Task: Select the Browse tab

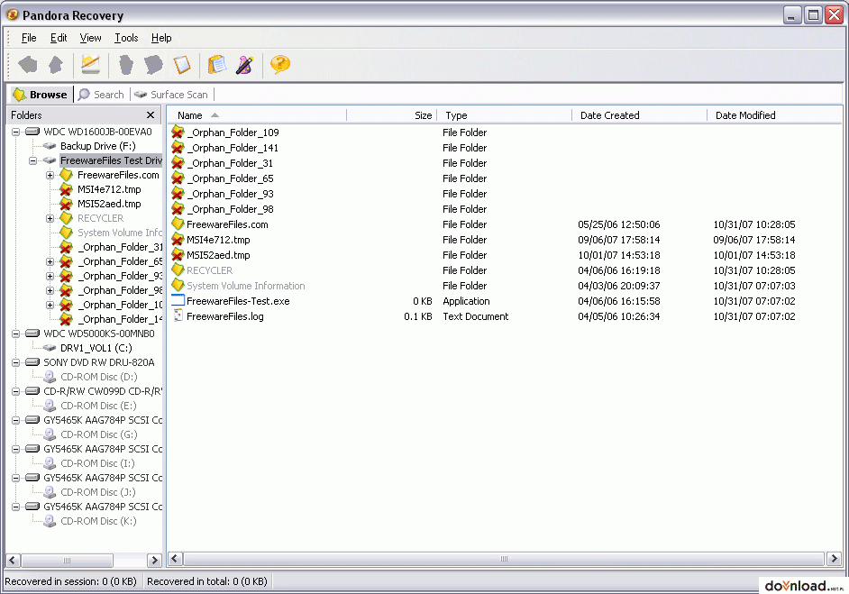Action: (x=41, y=95)
